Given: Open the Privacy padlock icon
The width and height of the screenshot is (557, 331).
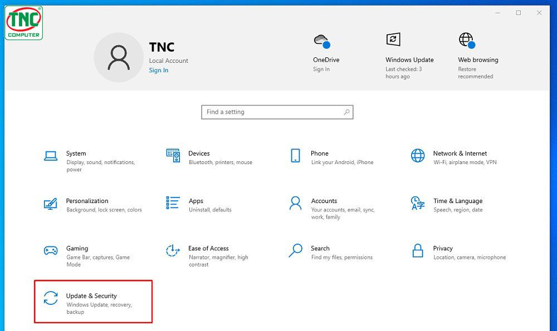Looking at the screenshot, I should point(418,250).
